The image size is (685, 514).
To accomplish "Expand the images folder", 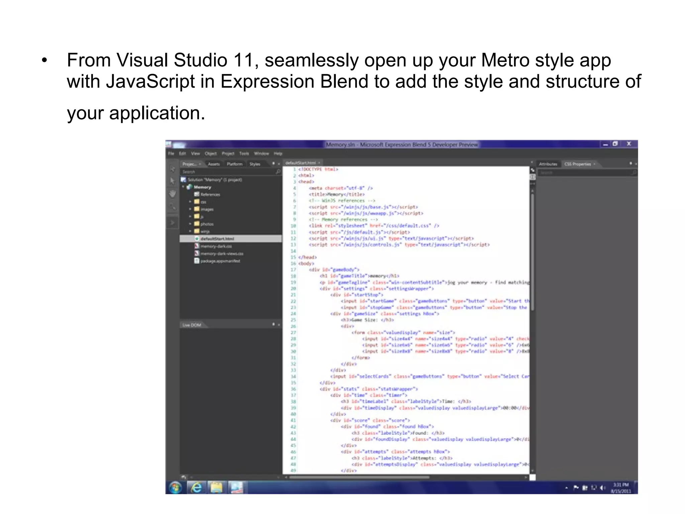I will pos(190,209).
